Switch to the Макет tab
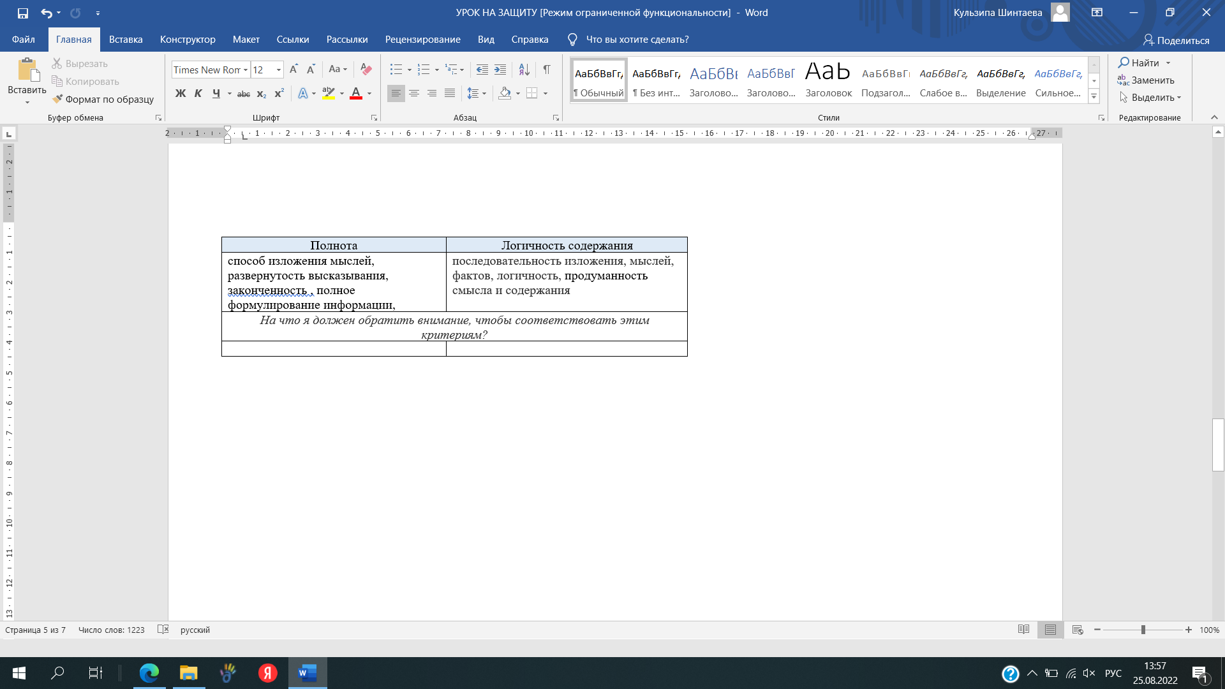The height and width of the screenshot is (689, 1225). pos(246,40)
